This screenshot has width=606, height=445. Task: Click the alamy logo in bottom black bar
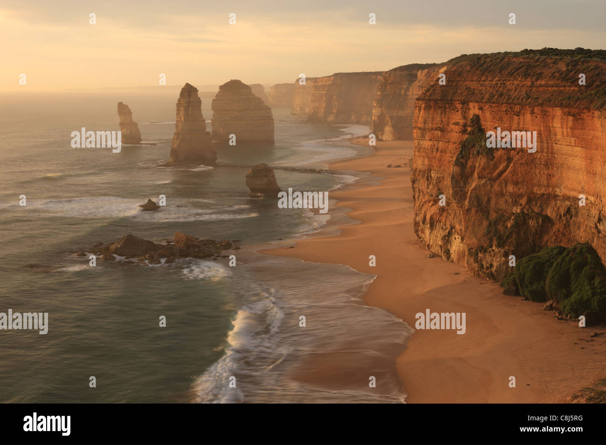[x=47, y=424]
